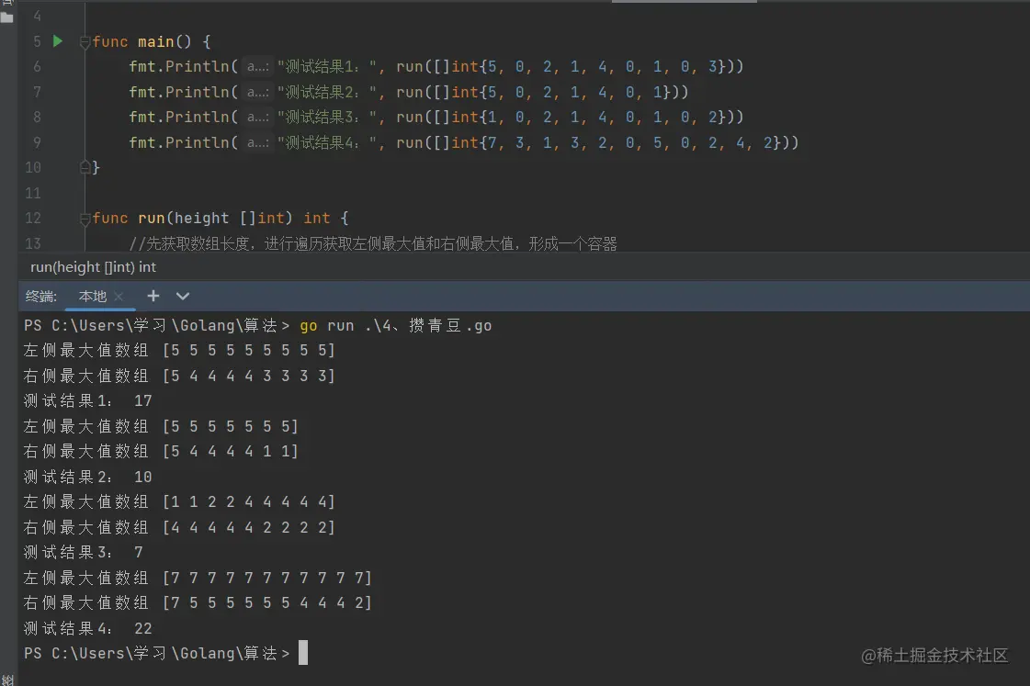The height and width of the screenshot is (686, 1030).
Task: Open terminal options dropdown chevron
Action: pos(183,296)
